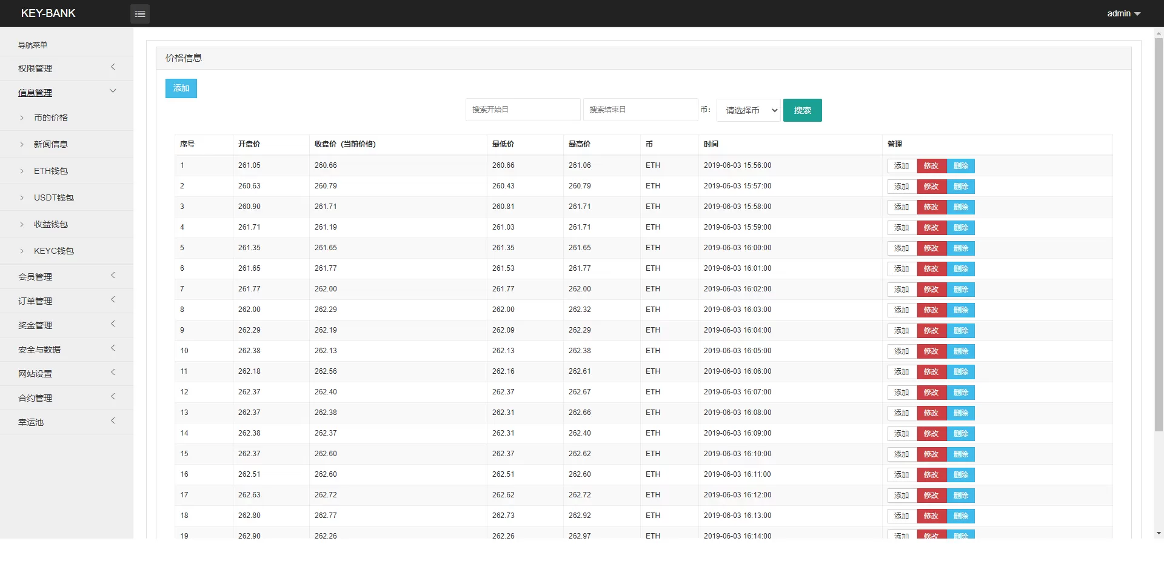Screen dimensions: 1164x564
Task: Click 修改 for row 1
Action: (x=931, y=166)
